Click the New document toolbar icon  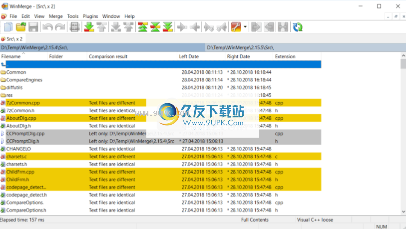[x=8, y=27]
